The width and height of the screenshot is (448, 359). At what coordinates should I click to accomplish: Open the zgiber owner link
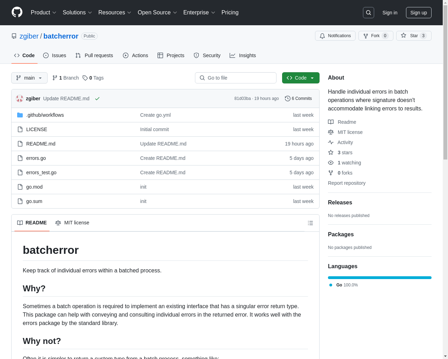coord(29,36)
